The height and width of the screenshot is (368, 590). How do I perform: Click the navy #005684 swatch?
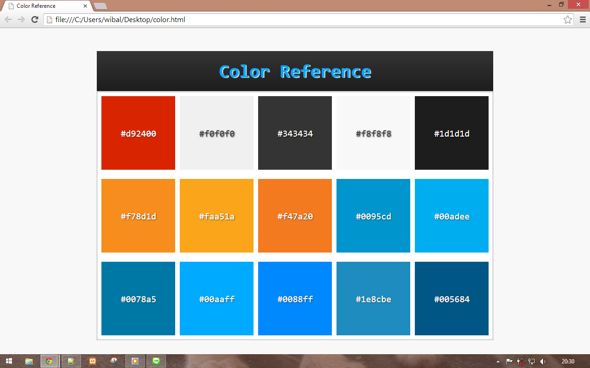[x=452, y=299]
